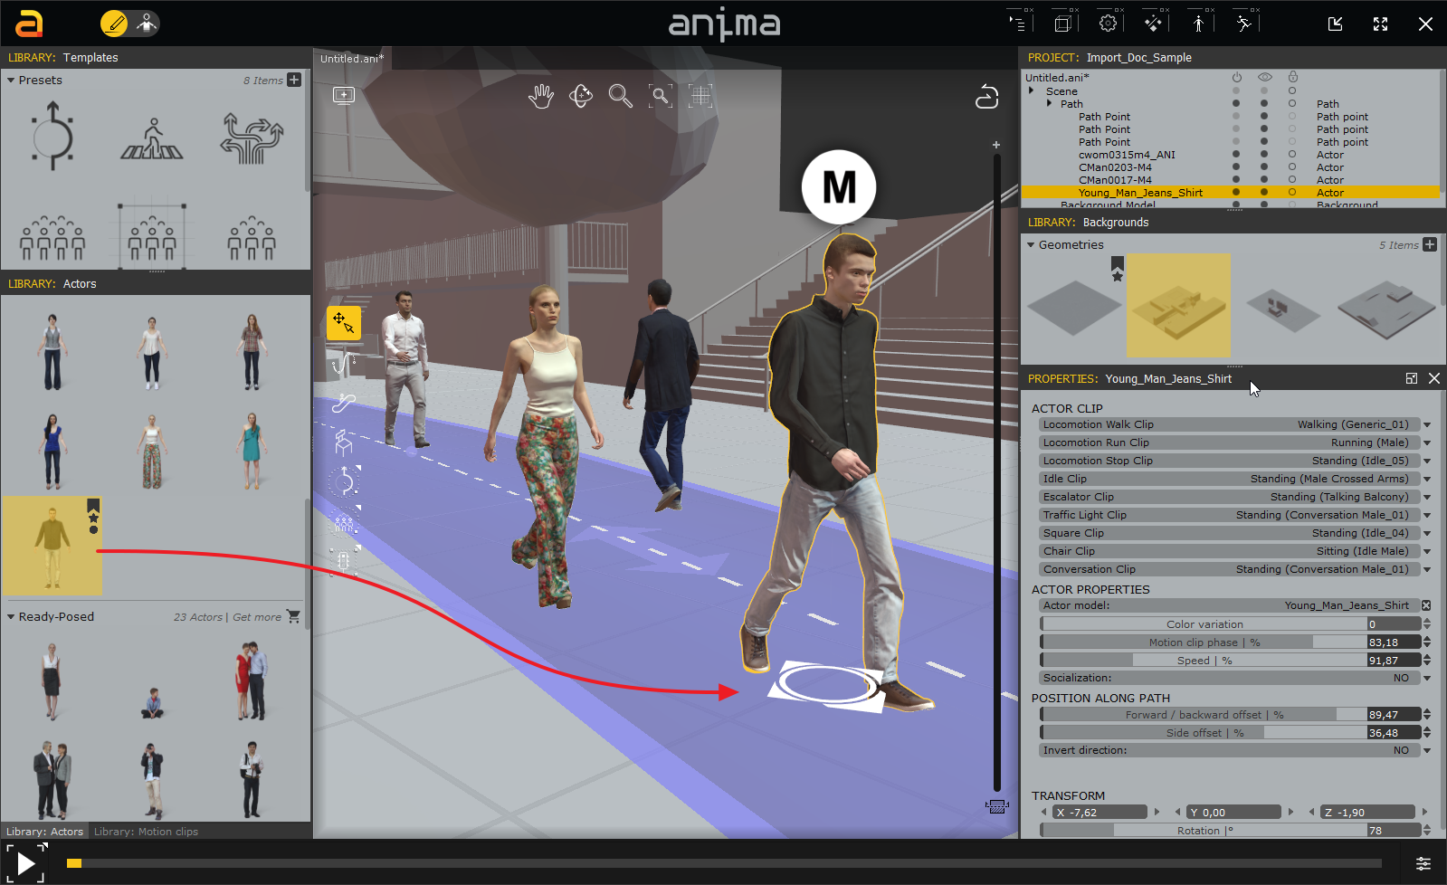Switch to Library: Motion clips tab
The image size is (1447, 885).
point(146,832)
